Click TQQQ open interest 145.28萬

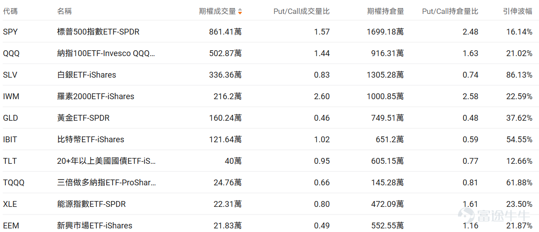[387, 183]
